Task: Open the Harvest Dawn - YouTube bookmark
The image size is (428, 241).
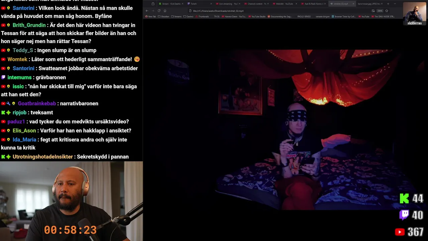Action: click(234, 16)
